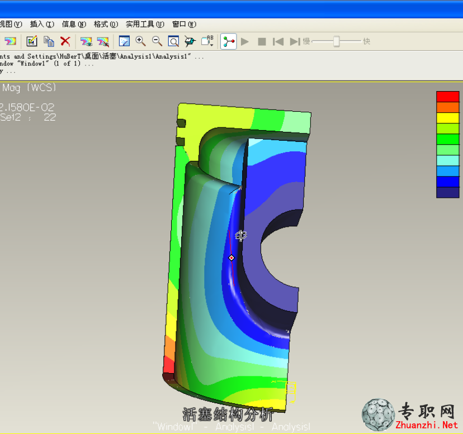Viewport: 463px width, 434px height.
Task: Step back to the previous frame
Action: (278, 41)
